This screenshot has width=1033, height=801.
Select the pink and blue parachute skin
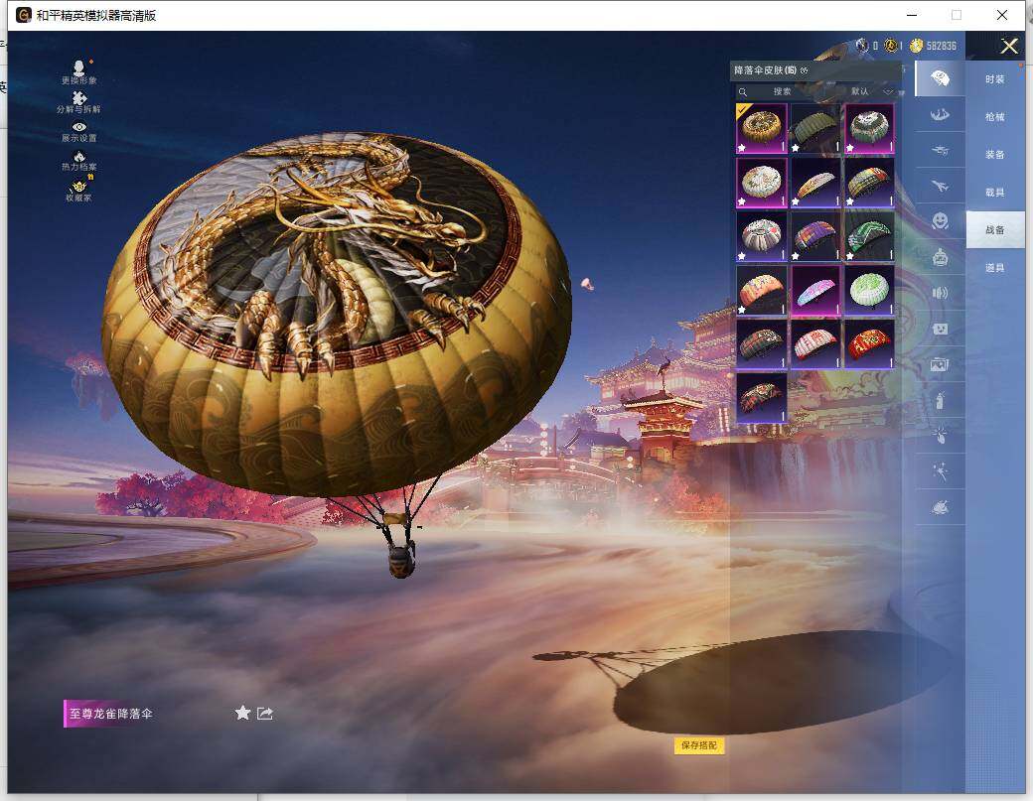pyautogui.click(x=815, y=290)
